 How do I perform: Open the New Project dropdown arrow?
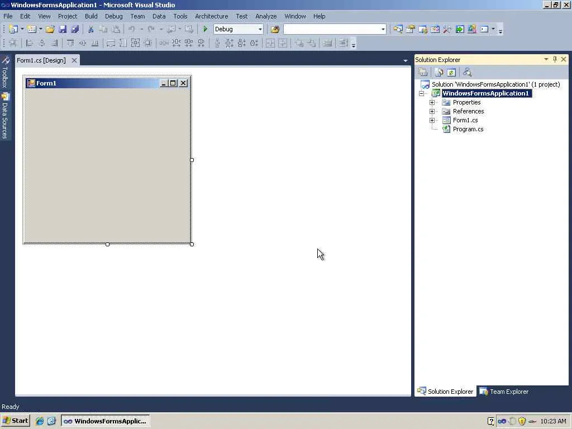pos(22,29)
